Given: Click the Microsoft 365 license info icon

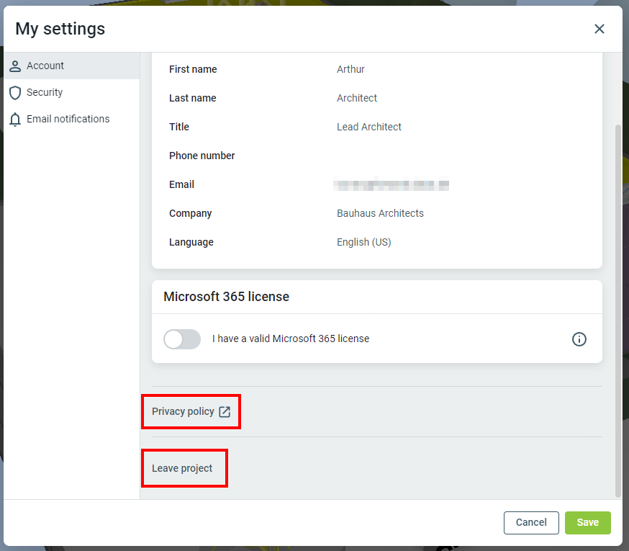Looking at the screenshot, I should [x=579, y=339].
